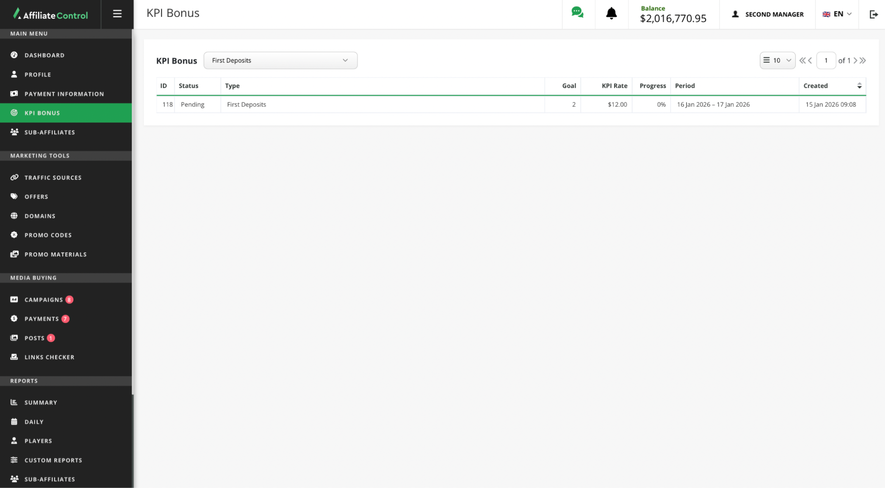Click the Traffic Sources link icon
The image size is (885, 488).
pos(14,177)
